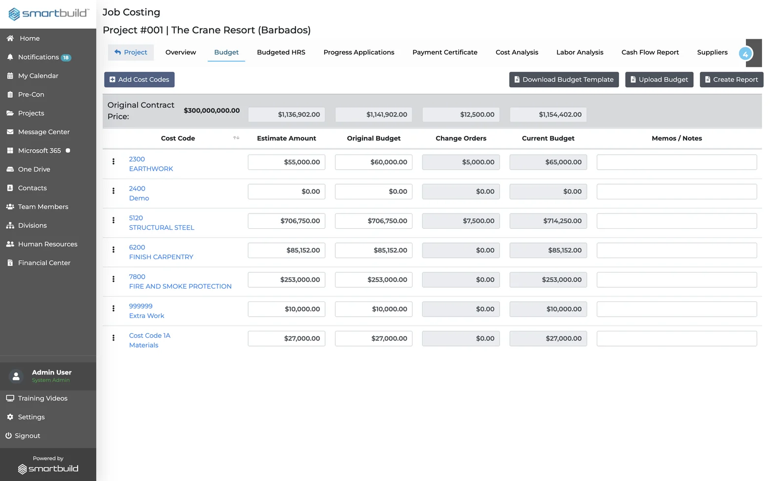Select the Team Members icon
The image size is (770, 481).
10,207
